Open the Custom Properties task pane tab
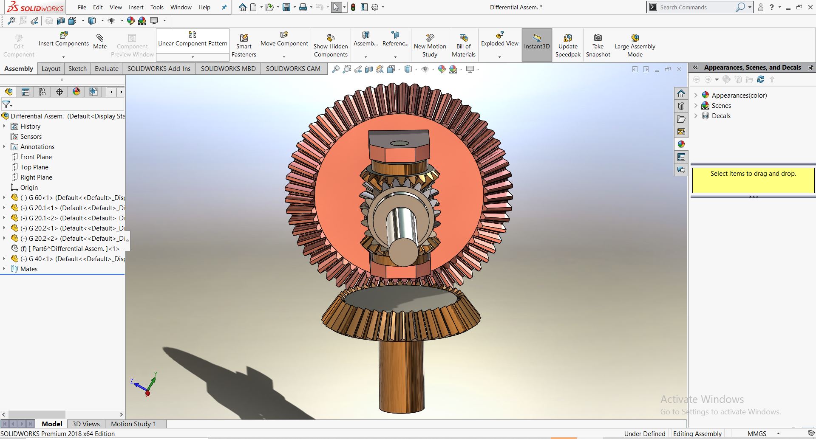The image size is (816, 439). [x=681, y=157]
